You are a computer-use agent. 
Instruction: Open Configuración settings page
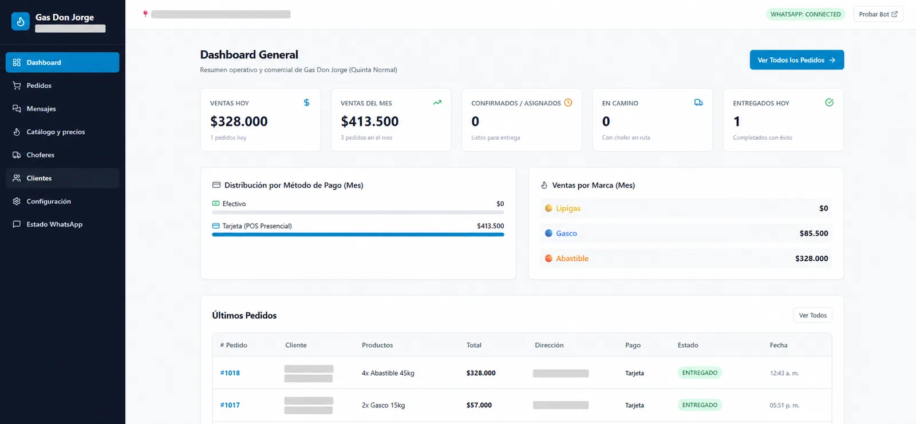point(62,201)
